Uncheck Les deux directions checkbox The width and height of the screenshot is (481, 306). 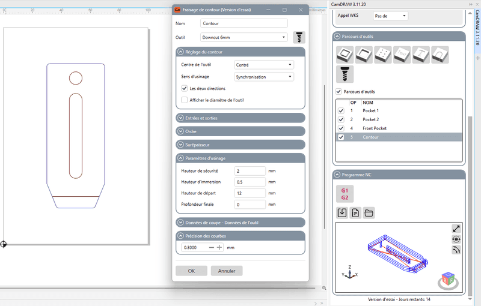[x=185, y=89]
